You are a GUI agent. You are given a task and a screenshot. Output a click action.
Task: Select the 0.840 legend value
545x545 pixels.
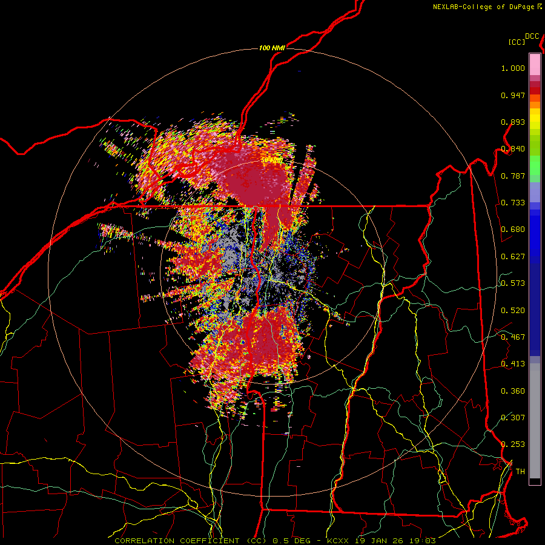tap(513, 149)
